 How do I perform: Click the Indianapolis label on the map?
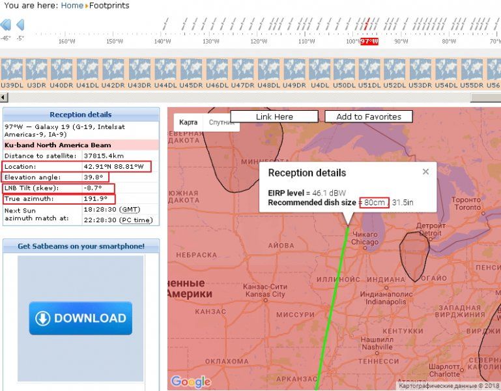[x=386, y=302]
